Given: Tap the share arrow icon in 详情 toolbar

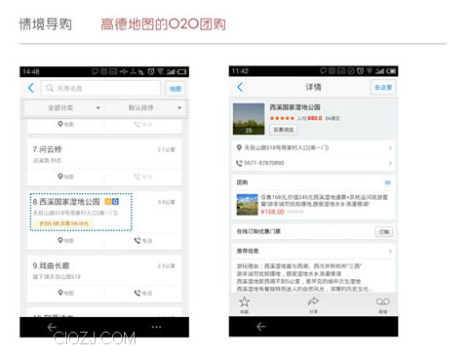Looking at the screenshot, I should click(313, 301).
